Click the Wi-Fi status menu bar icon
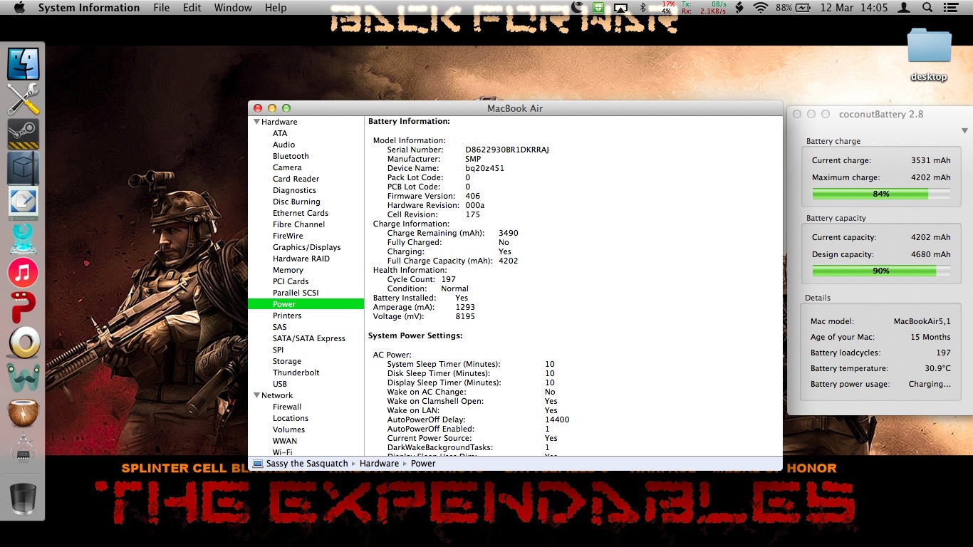The width and height of the screenshot is (973, 547). [x=761, y=8]
